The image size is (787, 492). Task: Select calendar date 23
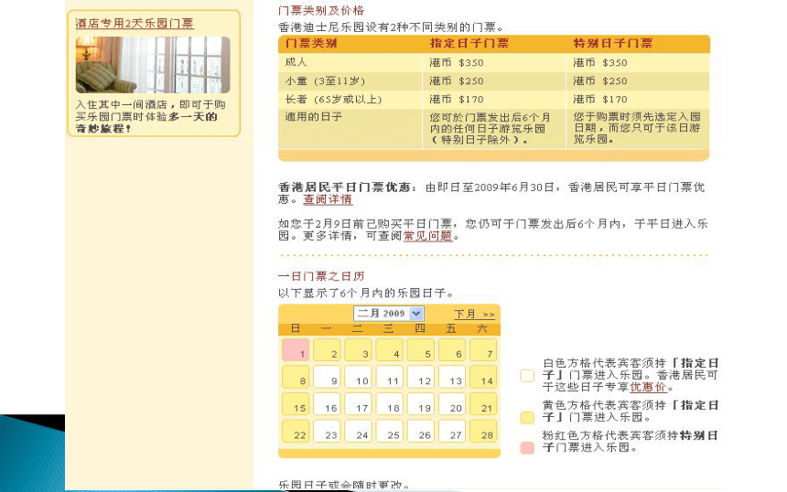pos(327,432)
